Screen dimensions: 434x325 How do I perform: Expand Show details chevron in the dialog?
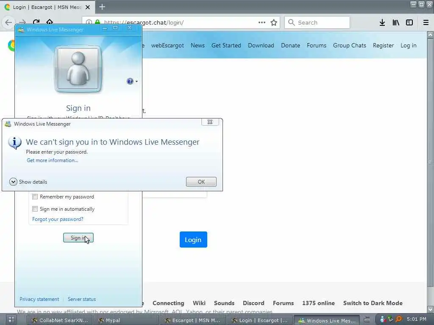[x=13, y=182]
